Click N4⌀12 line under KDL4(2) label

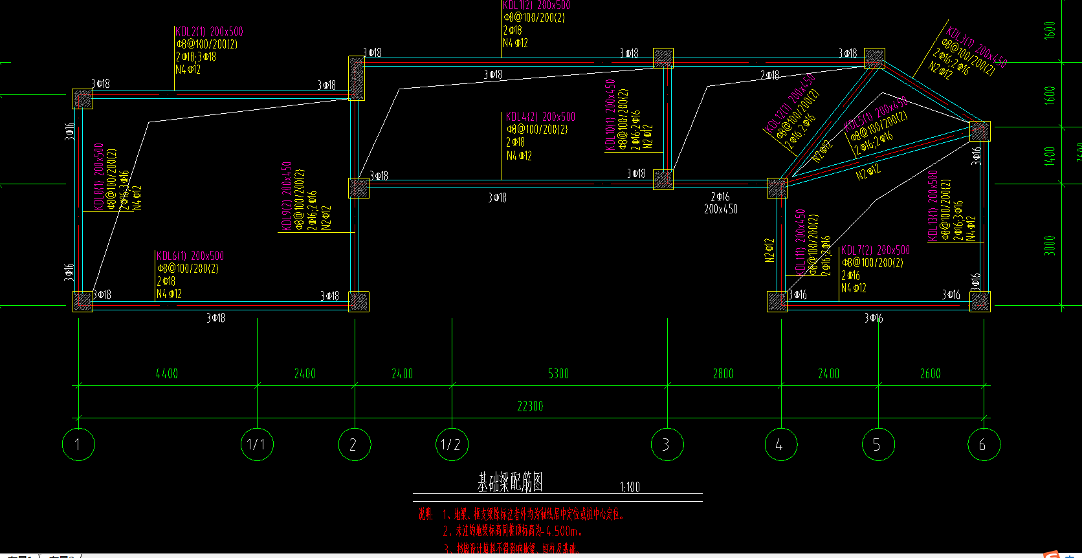pos(519,156)
